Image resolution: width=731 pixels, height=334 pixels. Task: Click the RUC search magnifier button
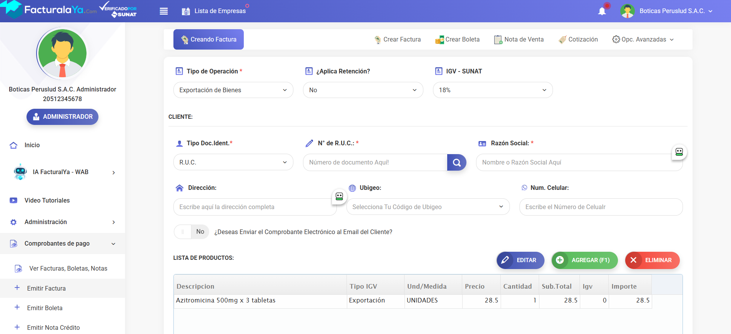click(x=457, y=163)
